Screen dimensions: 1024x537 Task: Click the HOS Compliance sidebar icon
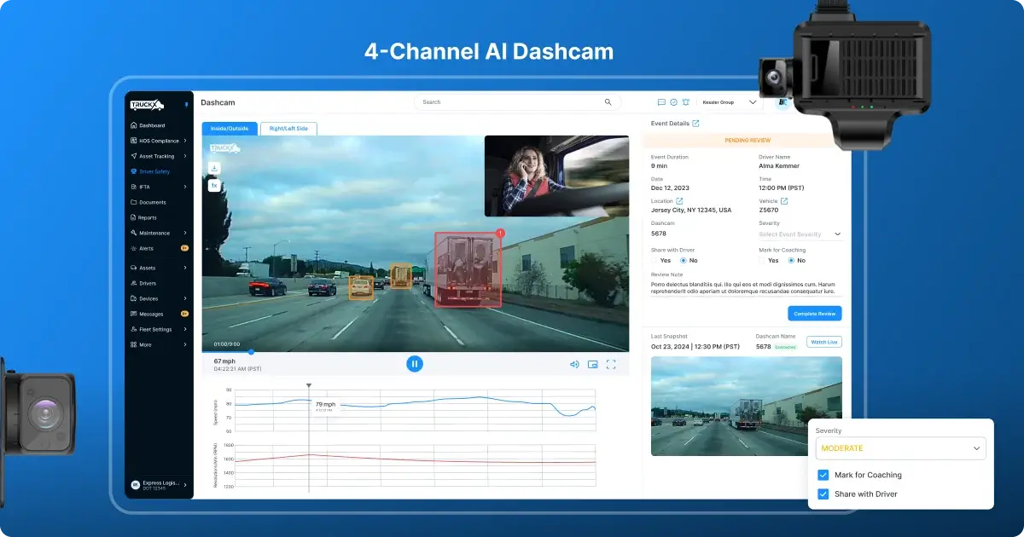coord(133,141)
